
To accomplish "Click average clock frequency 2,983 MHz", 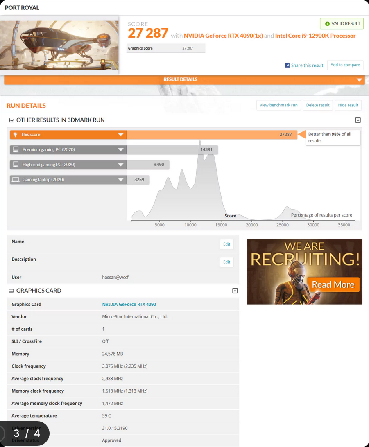I will click(x=112, y=379).
